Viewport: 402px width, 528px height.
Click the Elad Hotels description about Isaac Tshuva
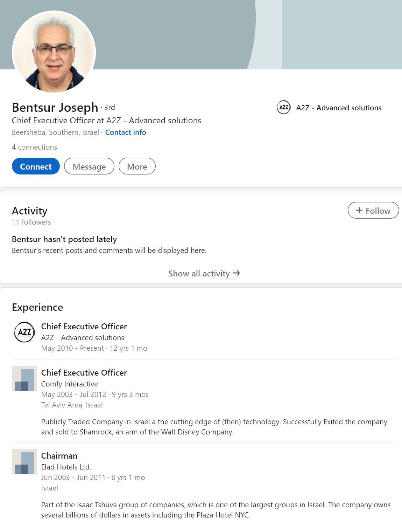click(x=216, y=510)
